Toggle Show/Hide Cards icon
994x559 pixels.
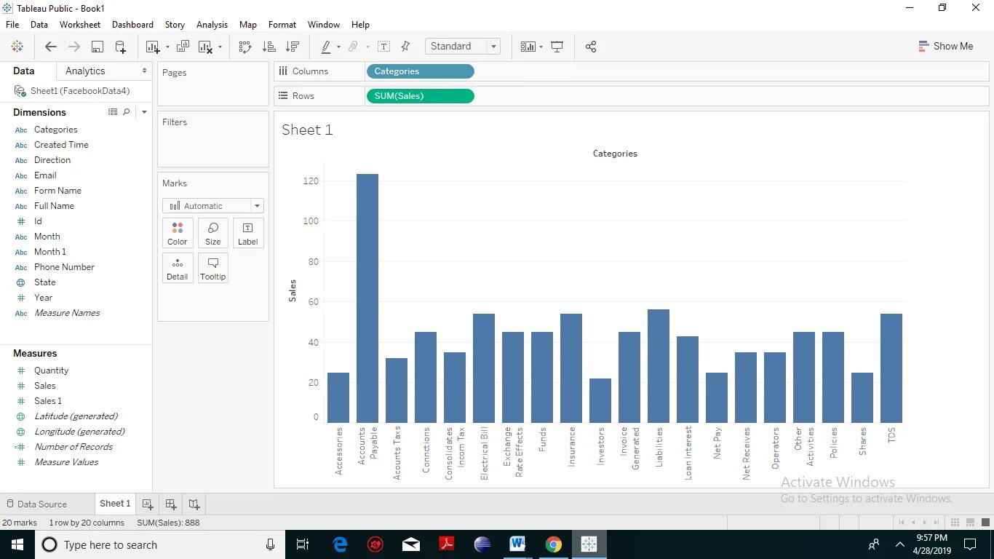tap(528, 47)
